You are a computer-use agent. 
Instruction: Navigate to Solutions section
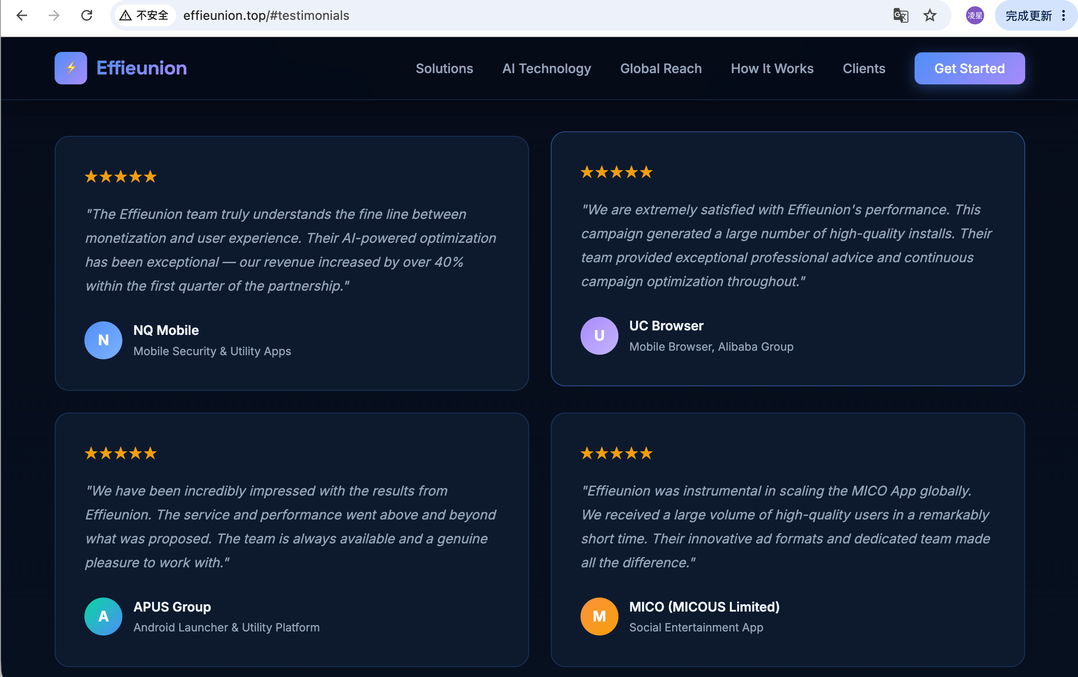(444, 69)
